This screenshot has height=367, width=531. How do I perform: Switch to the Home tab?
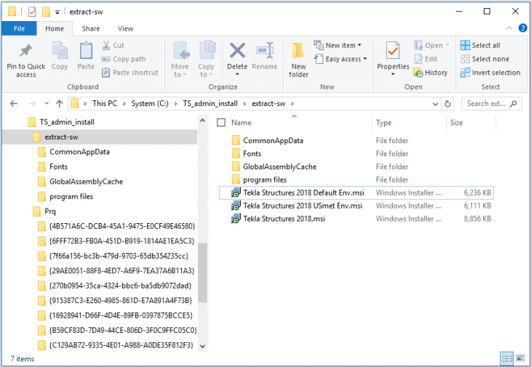click(x=55, y=29)
